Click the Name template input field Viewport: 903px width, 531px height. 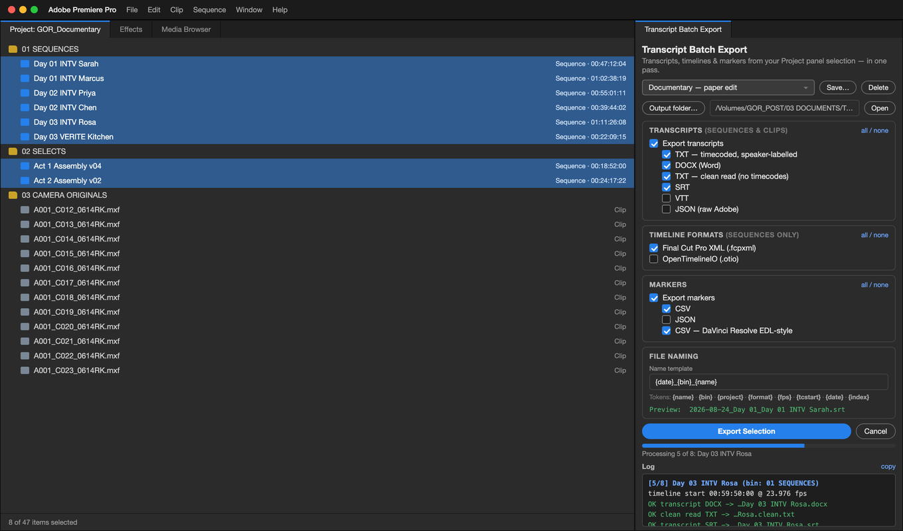coord(768,382)
